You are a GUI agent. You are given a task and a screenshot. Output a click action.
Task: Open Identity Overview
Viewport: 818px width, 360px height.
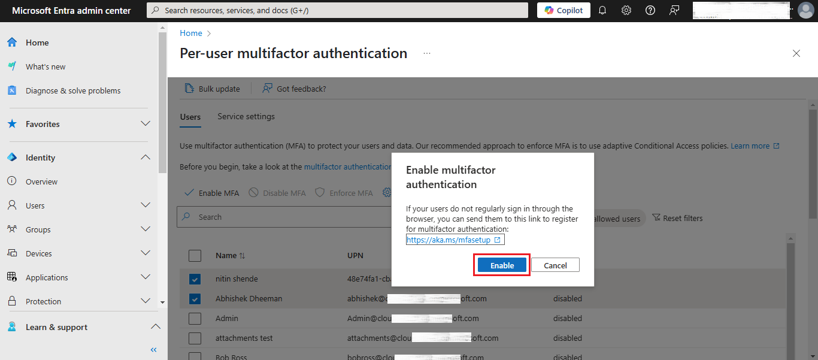(41, 181)
